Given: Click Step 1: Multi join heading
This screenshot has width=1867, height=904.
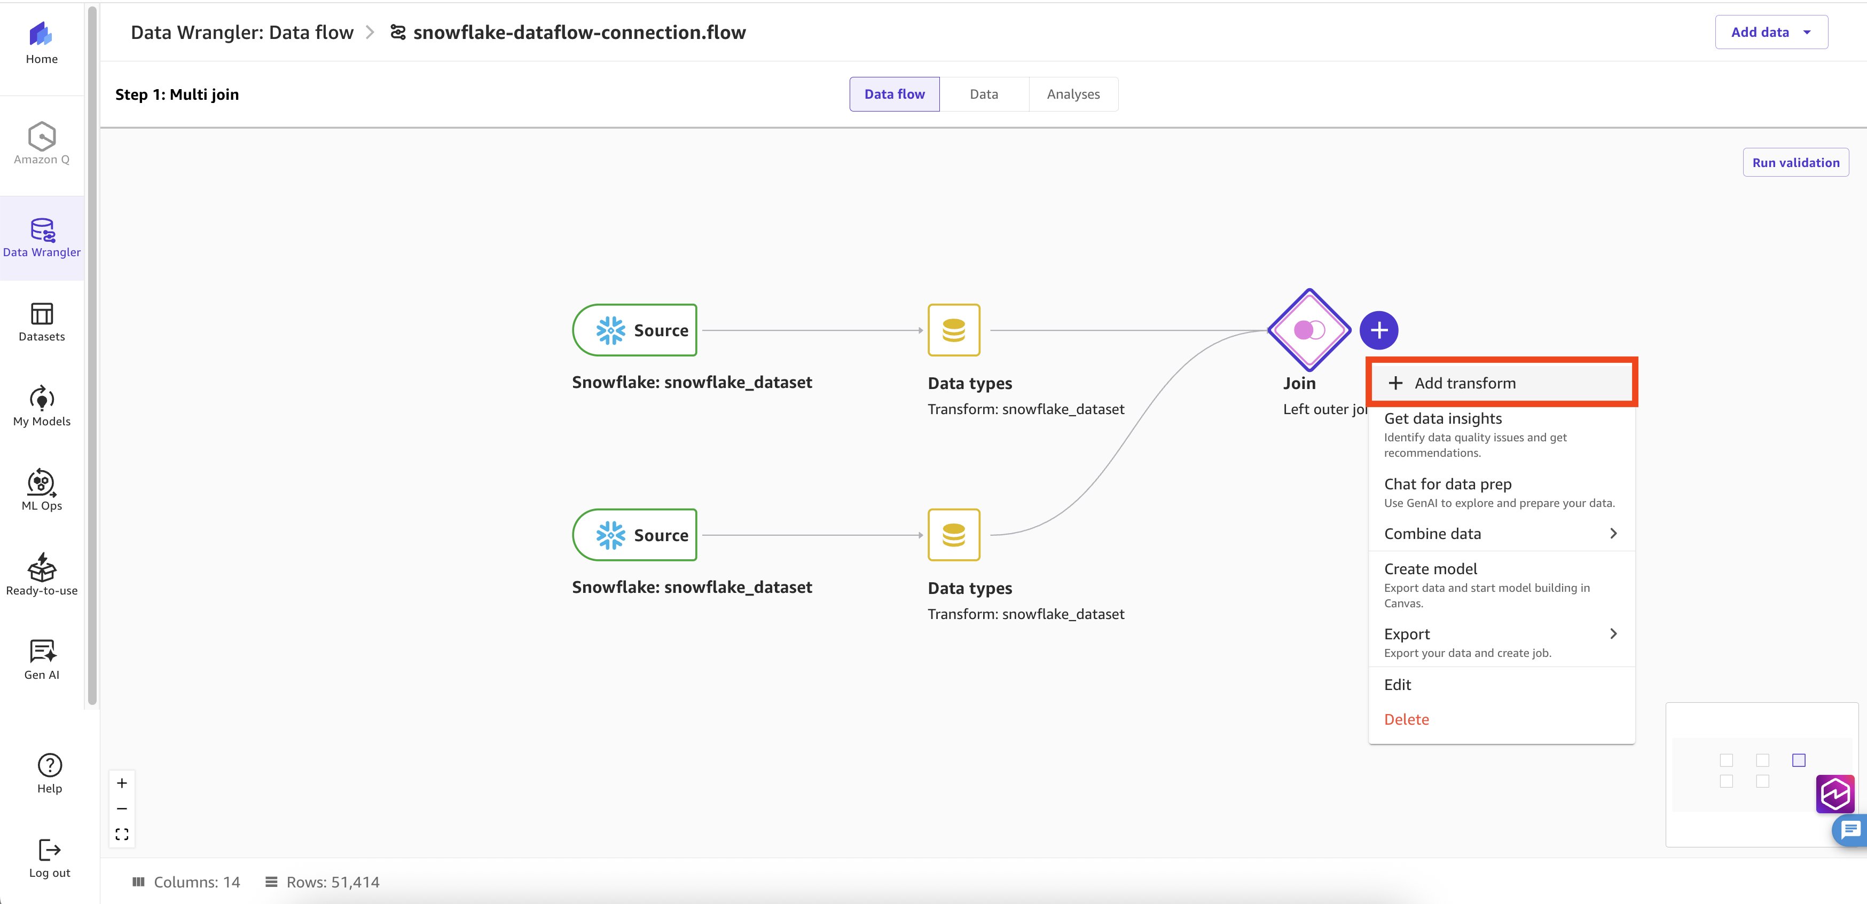Looking at the screenshot, I should click(x=177, y=94).
